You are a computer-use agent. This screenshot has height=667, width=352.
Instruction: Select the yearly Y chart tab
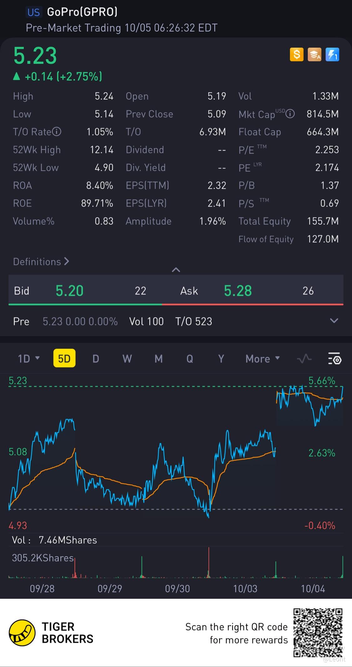(x=221, y=359)
